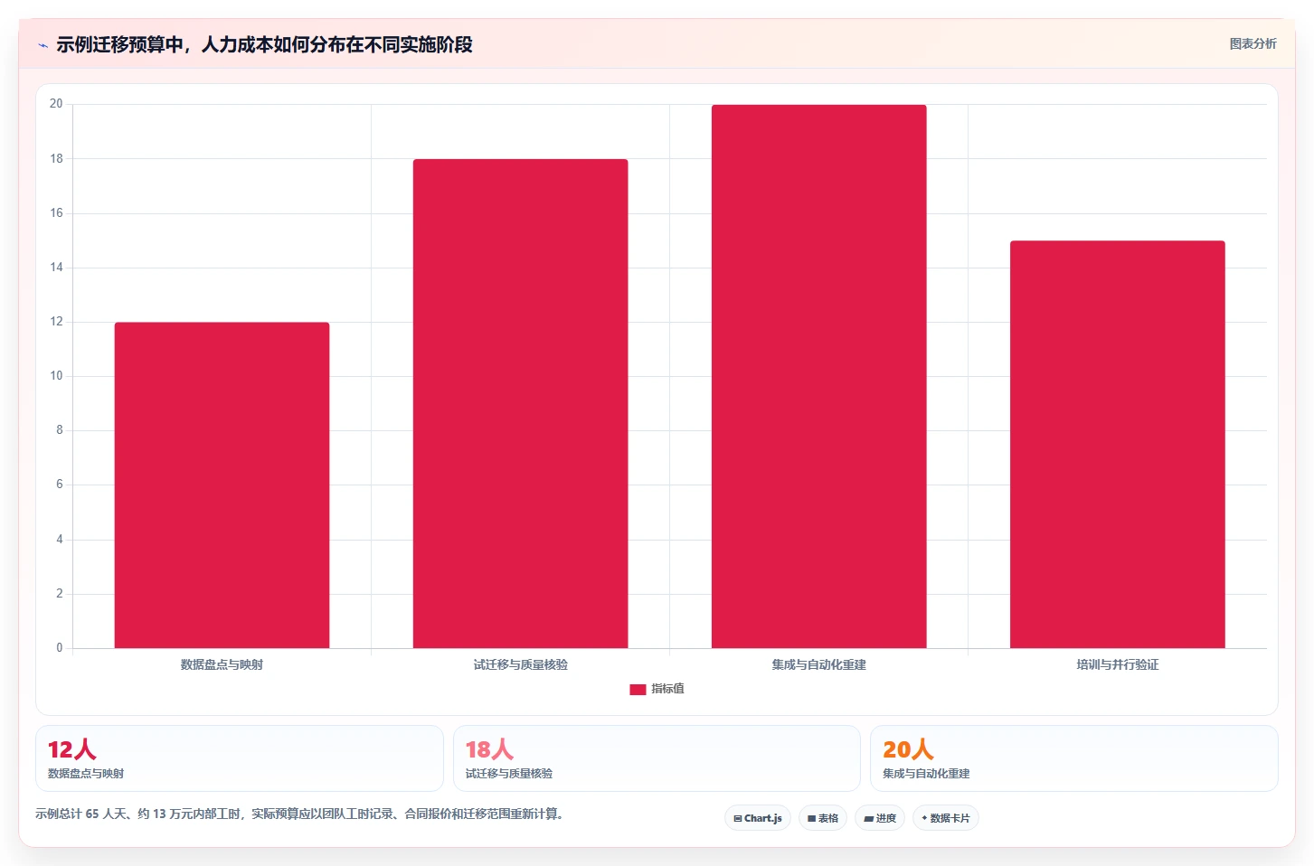Click the 培训与并行验证 x-axis label

click(1117, 664)
